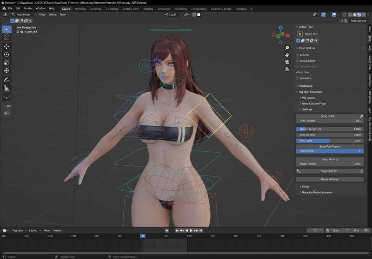Select the Annotate tool
This screenshot has width=372, height=259.
tap(7, 80)
